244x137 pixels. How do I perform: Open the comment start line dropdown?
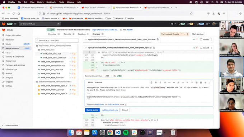coord(108,76)
